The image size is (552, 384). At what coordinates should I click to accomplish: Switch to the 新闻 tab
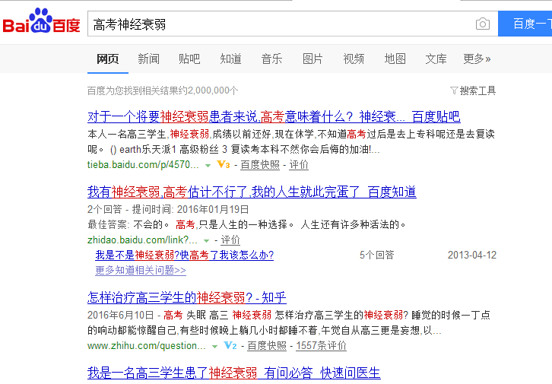(148, 59)
